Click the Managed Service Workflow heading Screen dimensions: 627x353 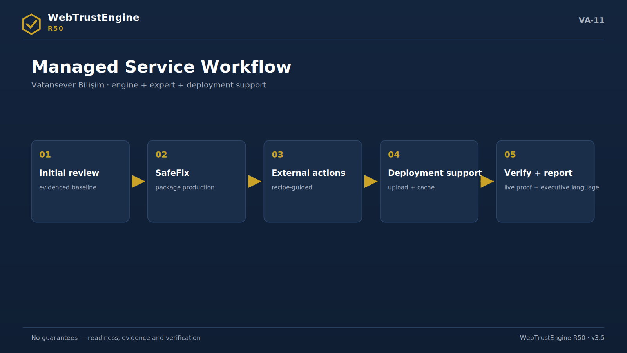click(161, 67)
